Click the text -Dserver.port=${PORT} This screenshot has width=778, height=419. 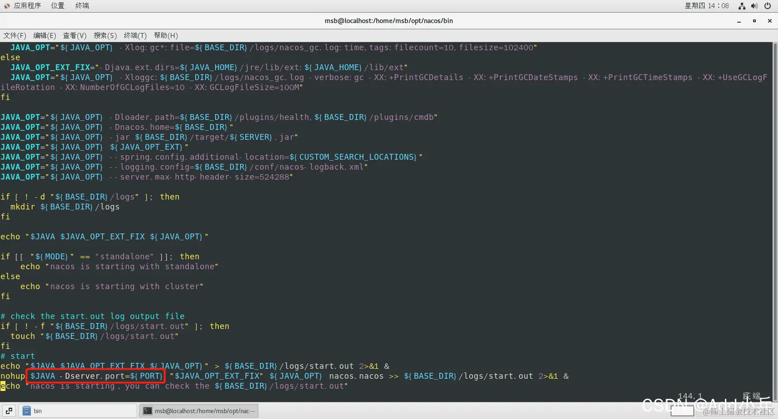(x=111, y=376)
